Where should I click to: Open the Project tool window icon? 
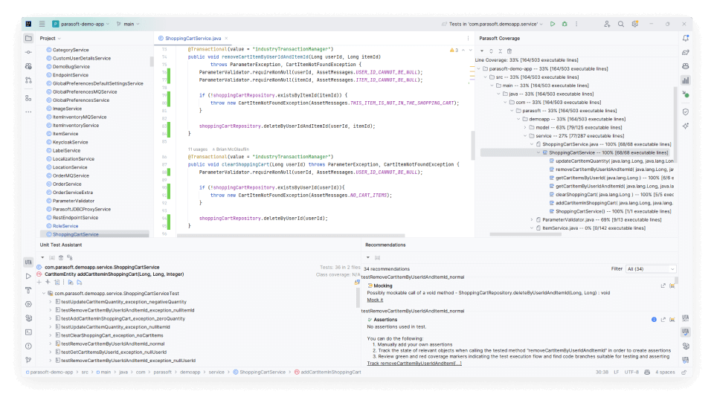[x=28, y=38]
